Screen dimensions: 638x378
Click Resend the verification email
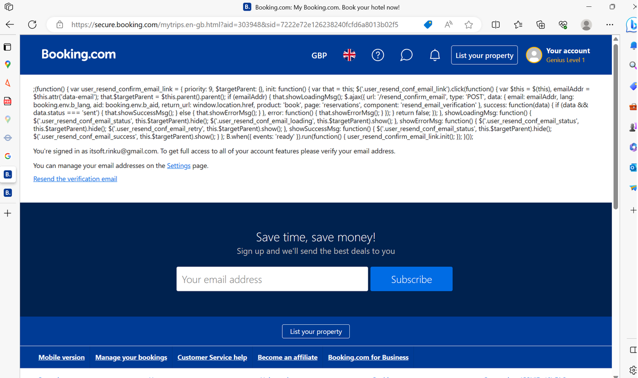coord(75,179)
